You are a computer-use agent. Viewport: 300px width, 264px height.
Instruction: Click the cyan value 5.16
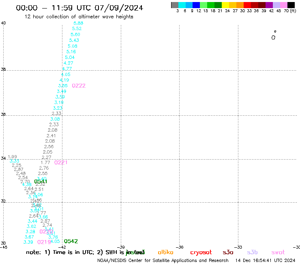(x=71, y=52)
